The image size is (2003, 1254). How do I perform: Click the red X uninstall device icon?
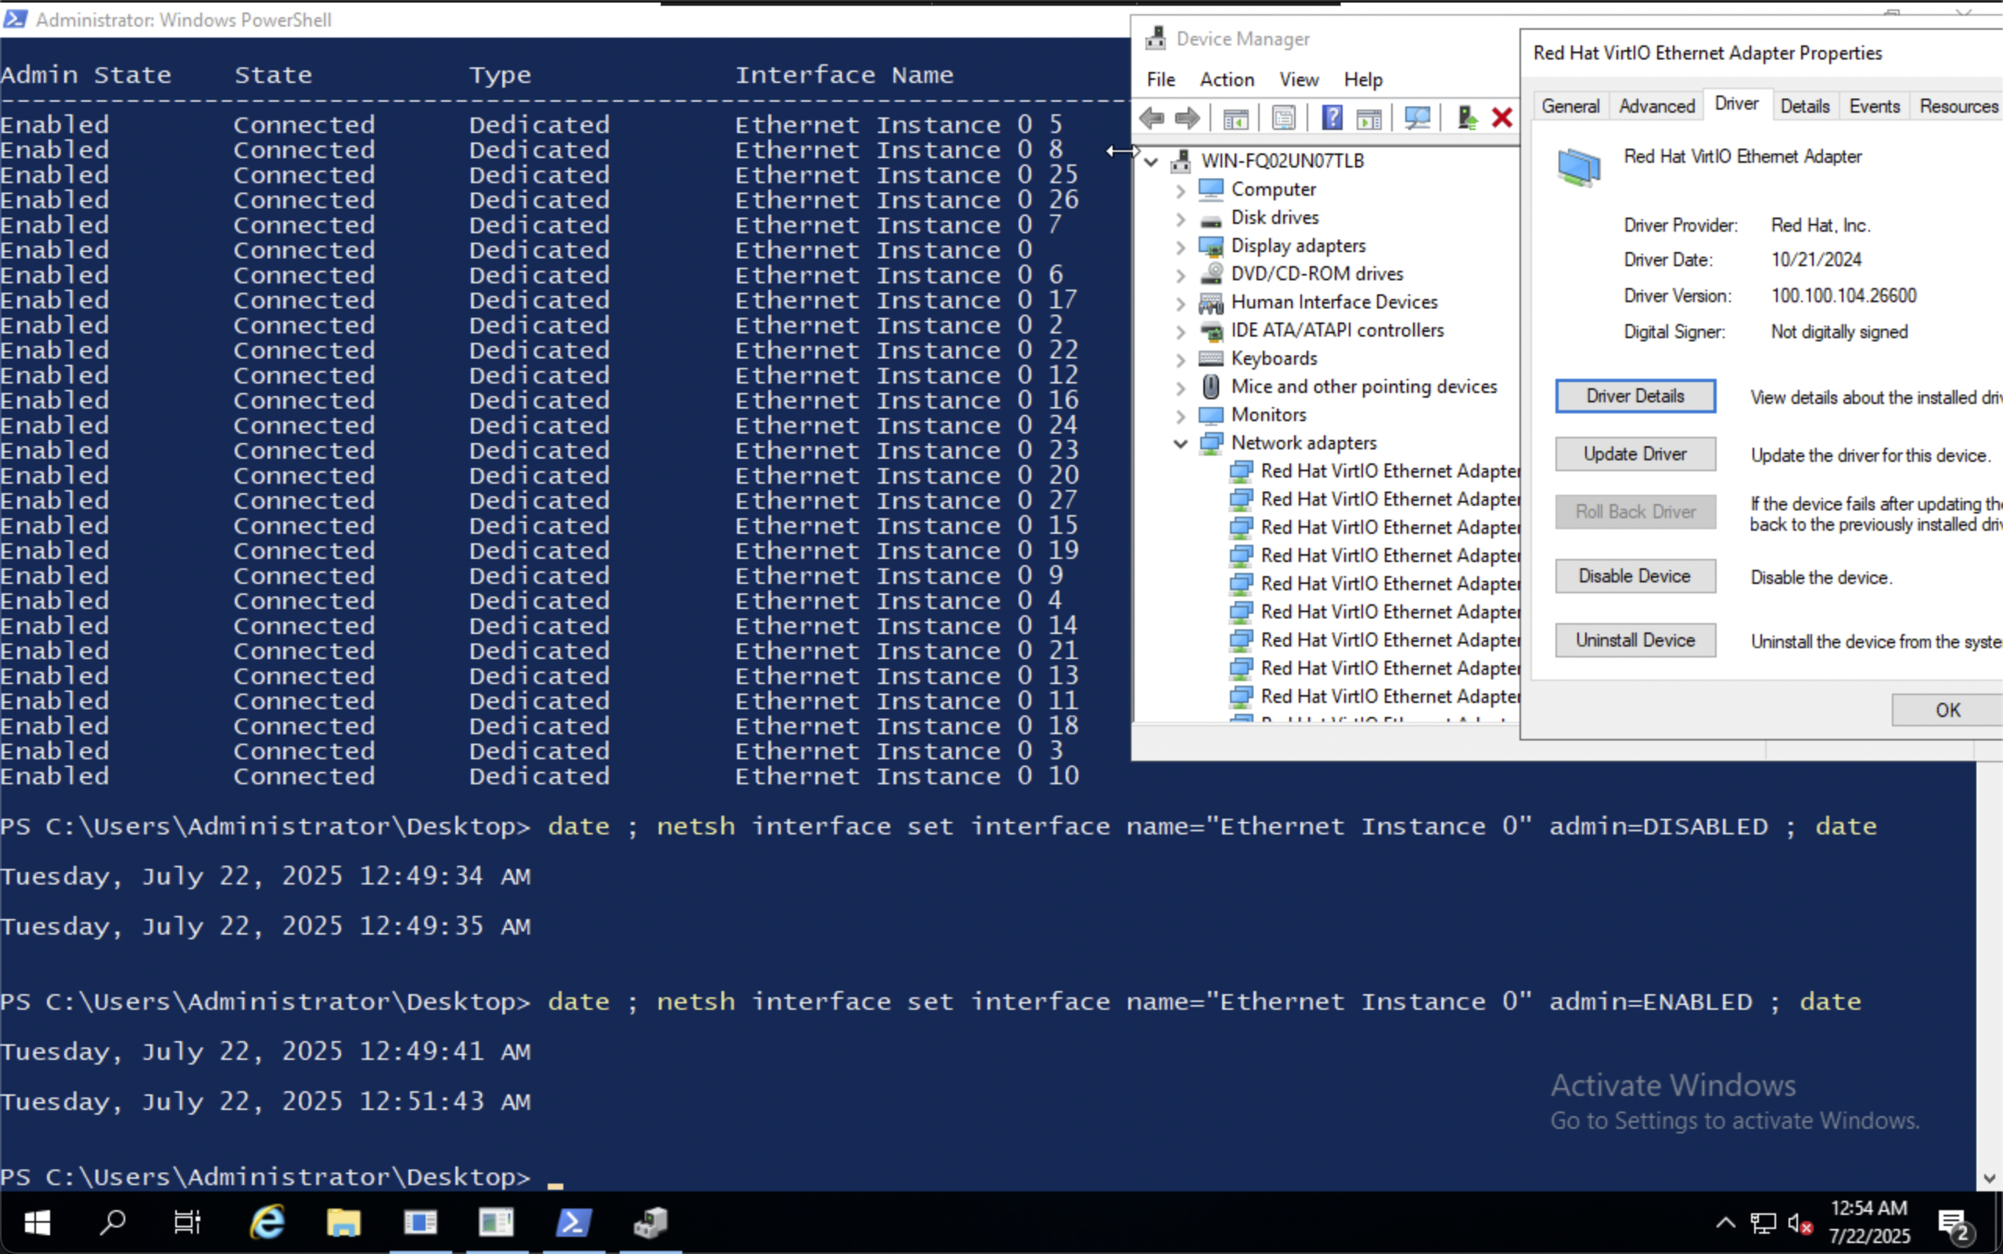(x=1501, y=117)
